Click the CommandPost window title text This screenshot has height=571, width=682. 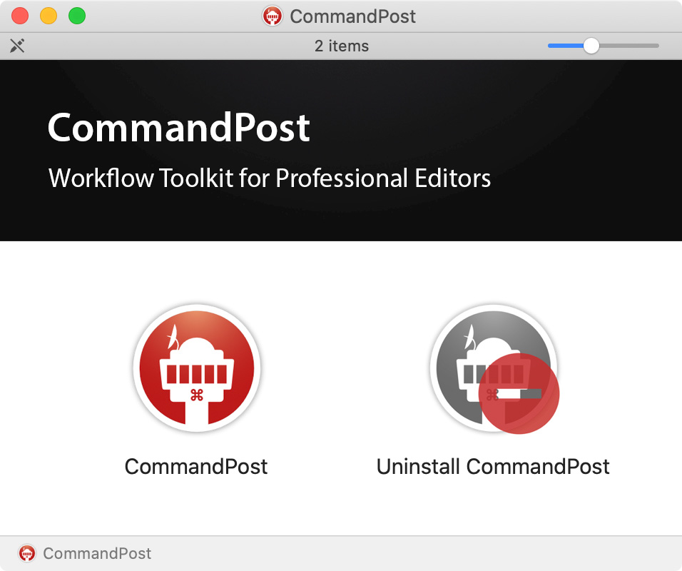click(352, 16)
